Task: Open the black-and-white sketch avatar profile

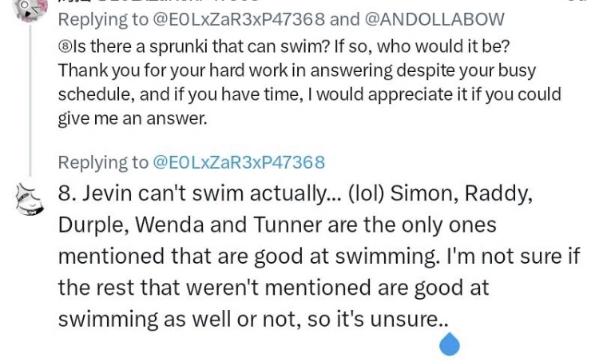Action: [30, 199]
